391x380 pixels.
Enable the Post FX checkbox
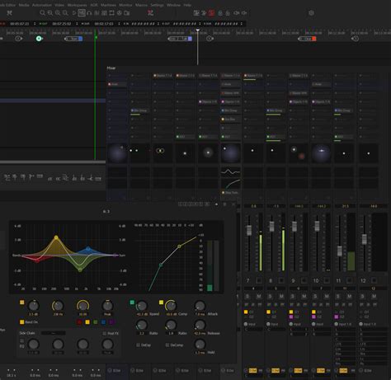click(105, 333)
